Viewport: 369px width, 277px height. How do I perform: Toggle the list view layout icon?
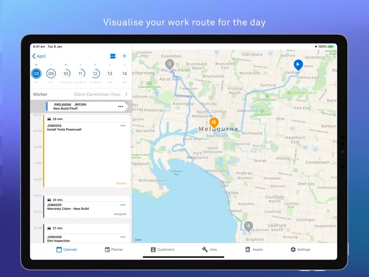pyautogui.click(x=113, y=56)
